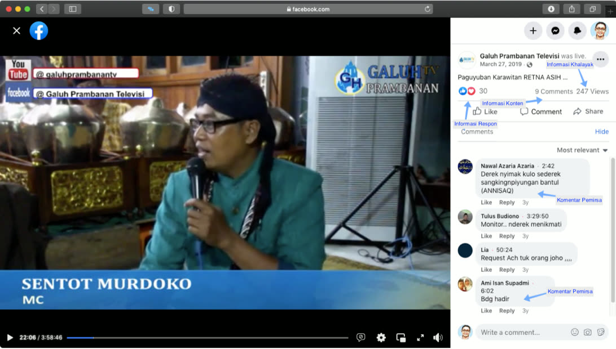Open Tulus Budiono's profile name

500,216
